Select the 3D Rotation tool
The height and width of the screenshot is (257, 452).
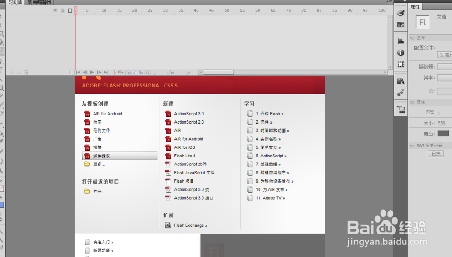coord(1,42)
